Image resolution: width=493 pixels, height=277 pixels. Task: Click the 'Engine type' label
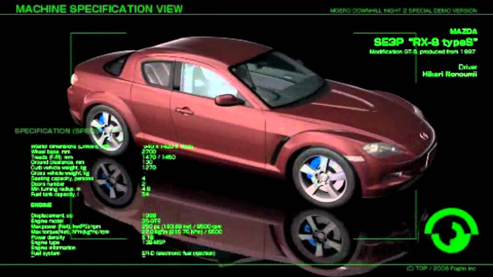click(45, 243)
